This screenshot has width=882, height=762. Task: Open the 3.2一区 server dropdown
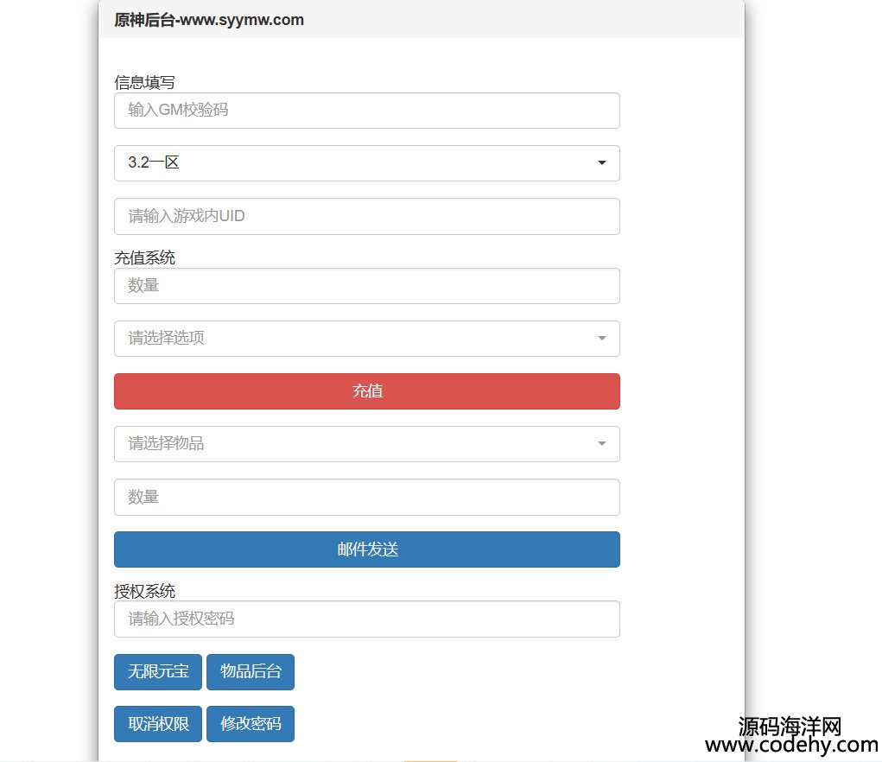(x=367, y=163)
